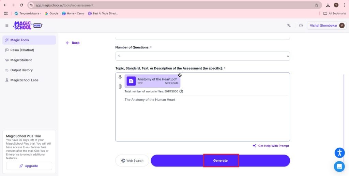Click the microphone voice input icon

120,77
